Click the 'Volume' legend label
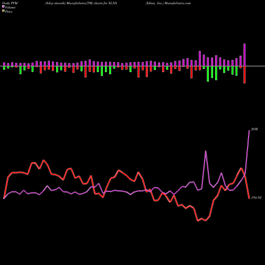Image resolution: width=265 pixels, height=265 pixels. point(10,7)
